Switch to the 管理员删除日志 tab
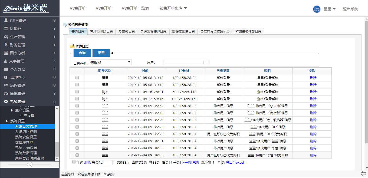Viewport: 368px width, 178px height. coord(101,32)
